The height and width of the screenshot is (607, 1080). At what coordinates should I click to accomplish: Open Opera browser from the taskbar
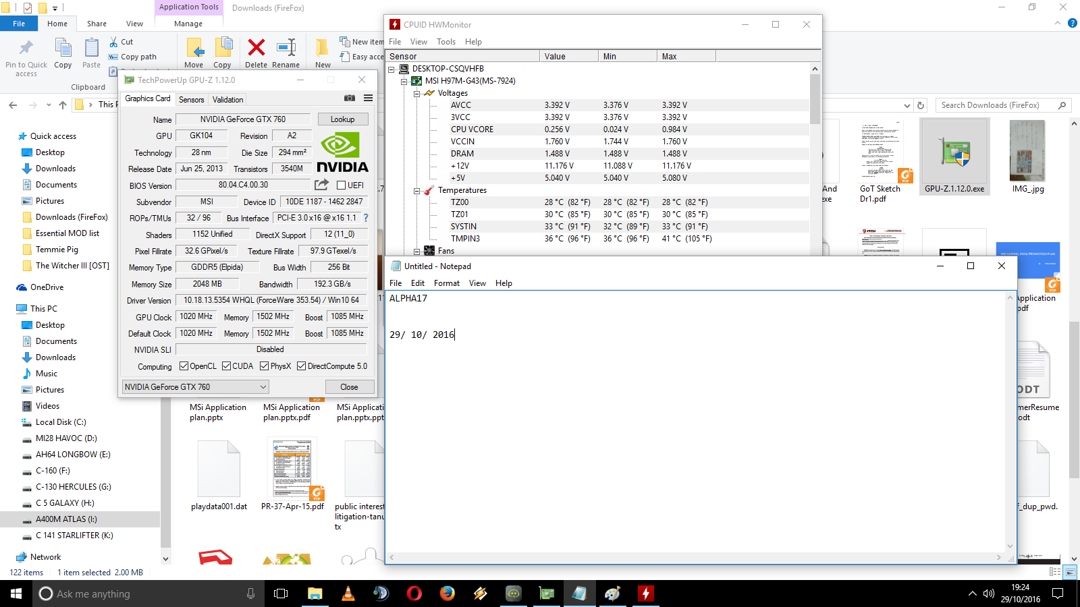pyautogui.click(x=414, y=594)
